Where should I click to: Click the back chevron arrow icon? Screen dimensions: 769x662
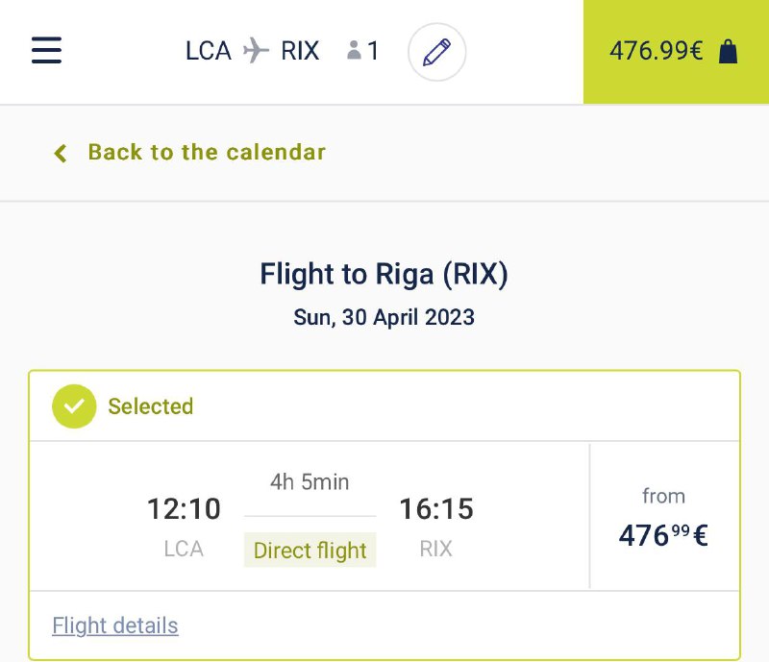point(61,153)
